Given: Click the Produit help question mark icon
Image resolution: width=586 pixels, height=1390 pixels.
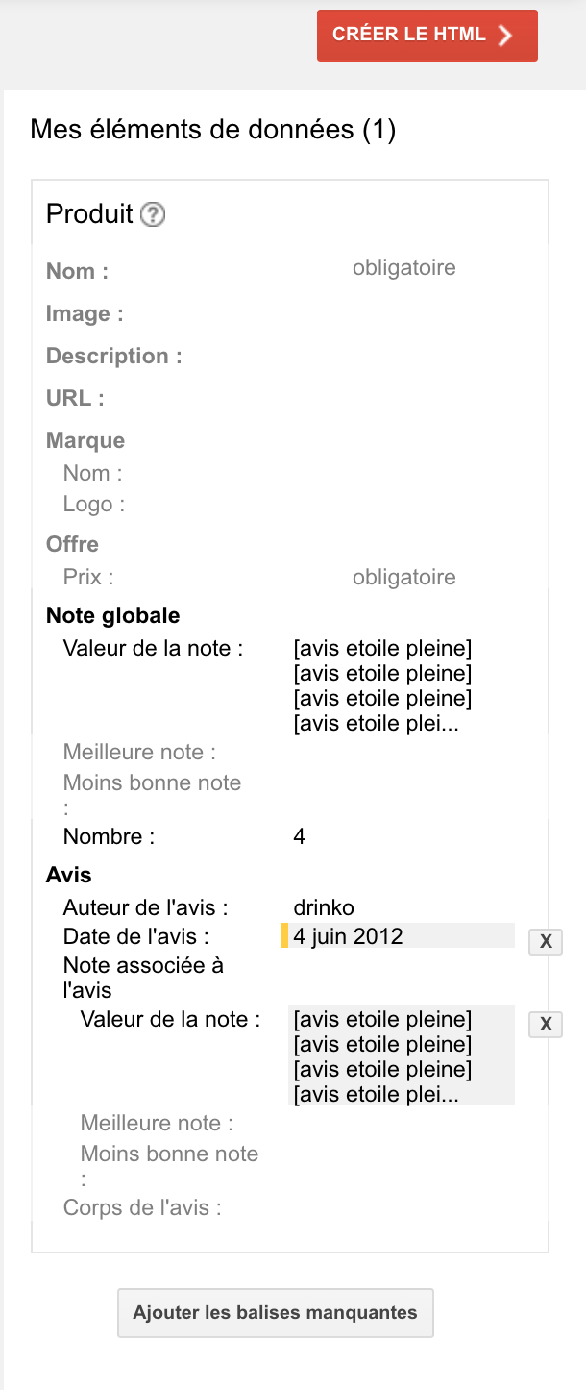Looking at the screenshot, I should pyautogui.click(x=153, y=214).
